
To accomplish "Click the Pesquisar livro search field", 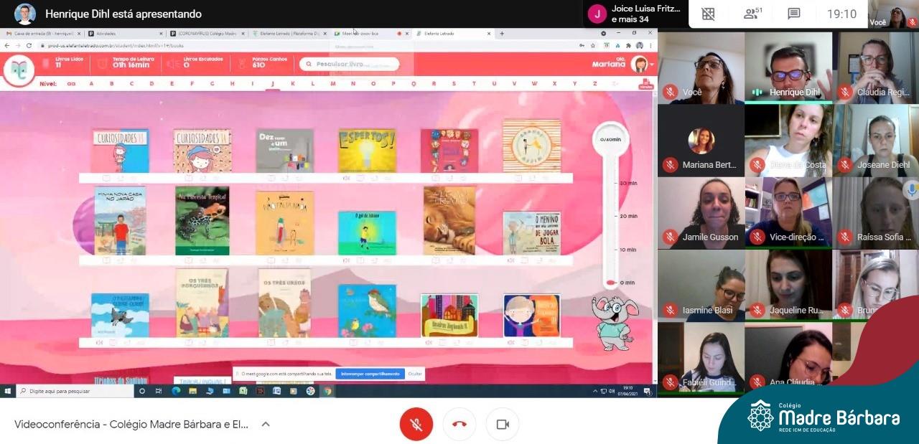I will coord(350,64).
